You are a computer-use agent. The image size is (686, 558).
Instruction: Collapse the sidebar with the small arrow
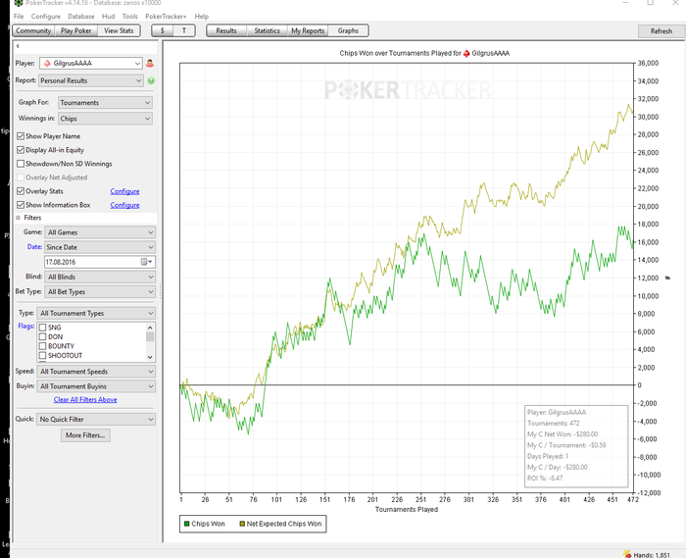pyautogui.click(x=18, y=46)
